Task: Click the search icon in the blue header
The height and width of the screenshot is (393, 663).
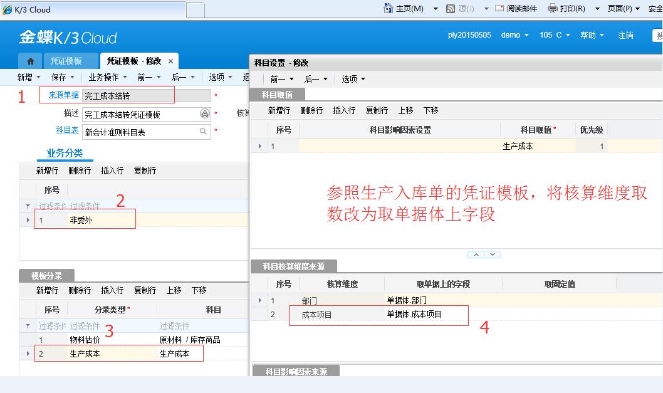Action: (x=658, y=35)
